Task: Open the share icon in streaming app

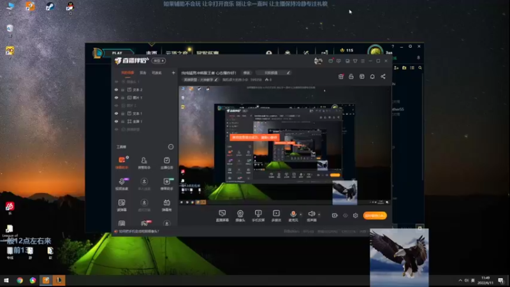Action: pos(383,77)
